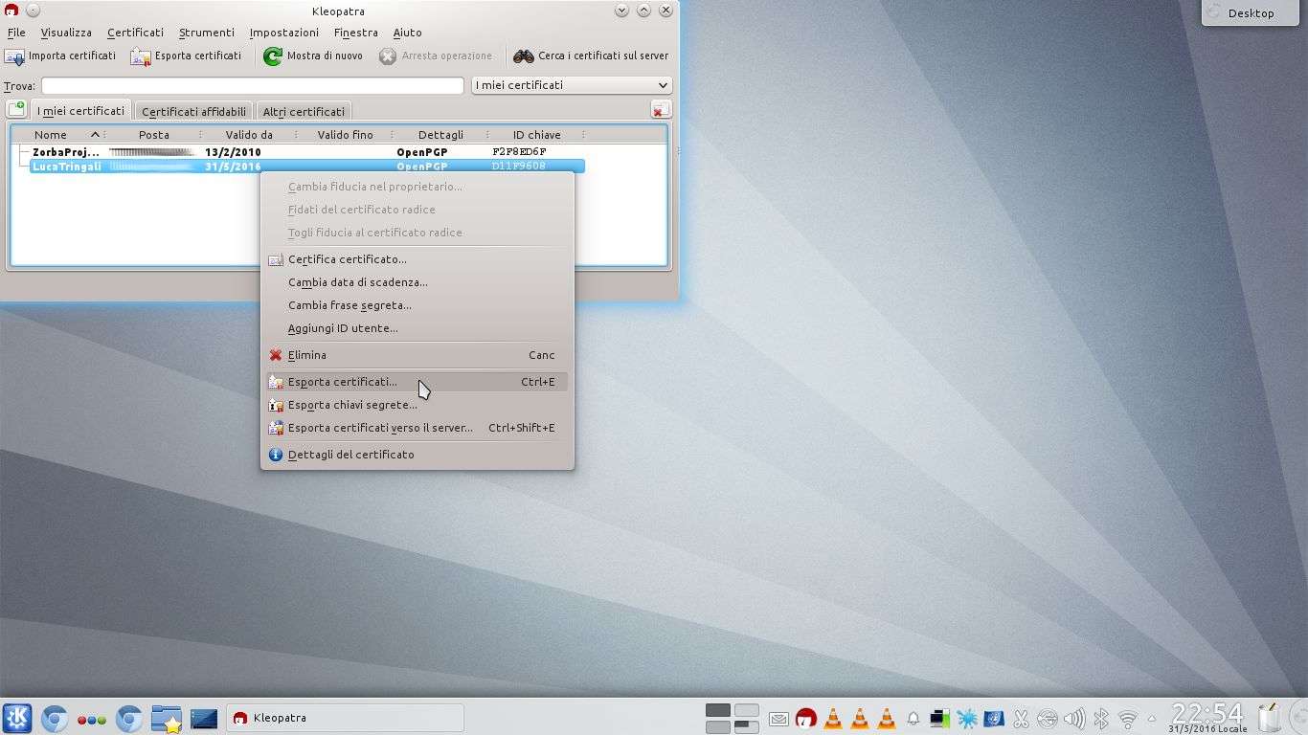Click the Esporta certificati toolbar icon
1308x735 pixels.
click(x=141, y=56)
